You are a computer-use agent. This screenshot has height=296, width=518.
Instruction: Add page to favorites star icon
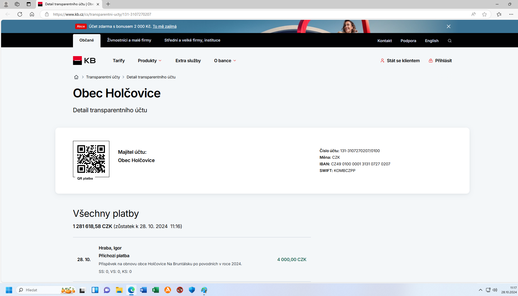484,14
